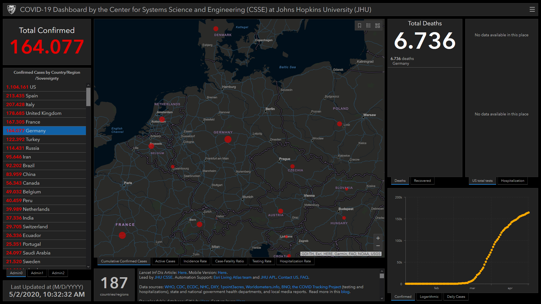The image size is (541, 304).
Task: Click the red case circle near Rotterdam
Action: point(162,119)
